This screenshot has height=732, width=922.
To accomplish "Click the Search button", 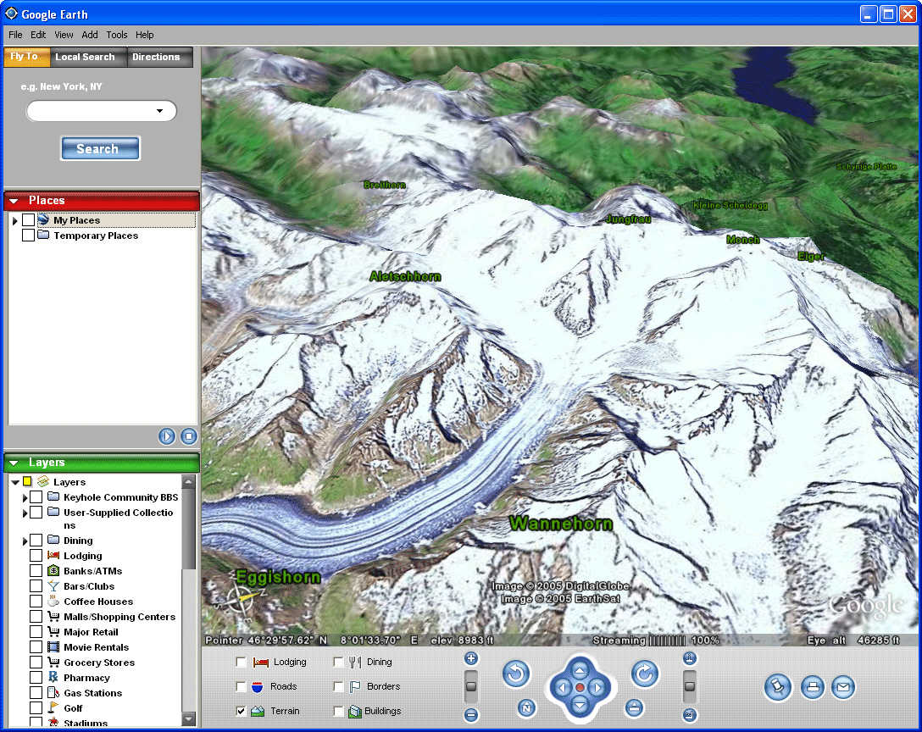I will [x=100, y=149].
